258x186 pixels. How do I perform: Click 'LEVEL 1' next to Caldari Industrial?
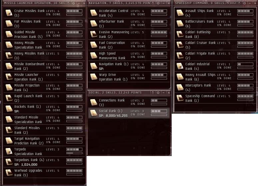tap(224, 64)
